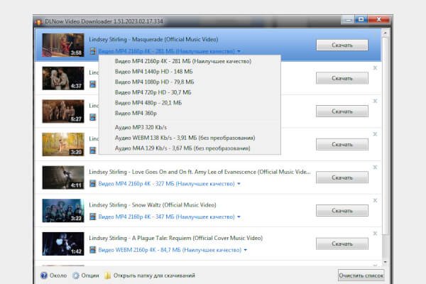426x284 pixels.
Task: Click Открыть папку для скачиваний link
Action: tap(154, 275)
